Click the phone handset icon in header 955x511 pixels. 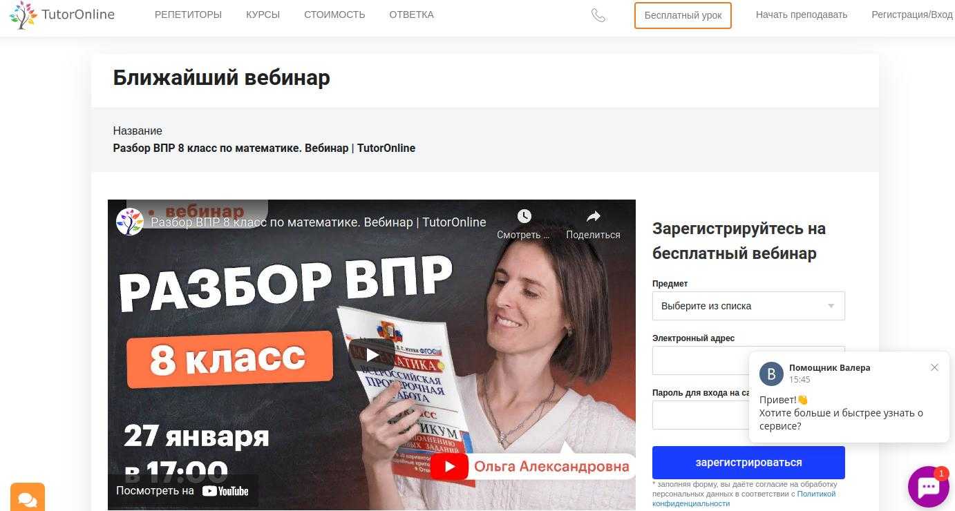pyautogui.click(x=598, y=15)
